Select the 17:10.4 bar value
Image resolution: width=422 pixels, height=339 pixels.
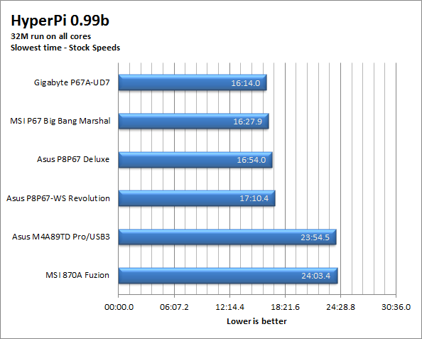pos(254,199)
